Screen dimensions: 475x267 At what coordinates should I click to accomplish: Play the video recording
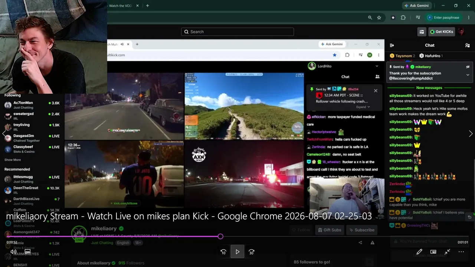[x=237, y=252]
